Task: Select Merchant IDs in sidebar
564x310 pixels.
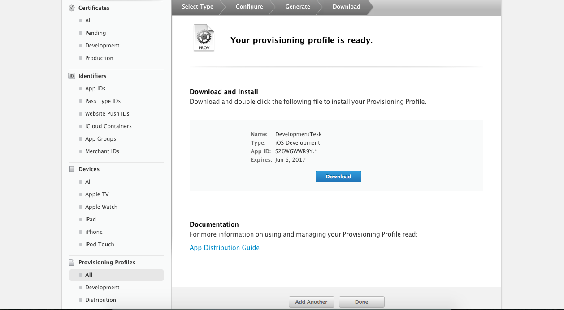Action: tap(102, 151)
